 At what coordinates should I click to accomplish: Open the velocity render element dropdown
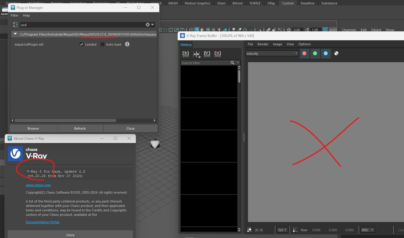click(x=272, y=54)
